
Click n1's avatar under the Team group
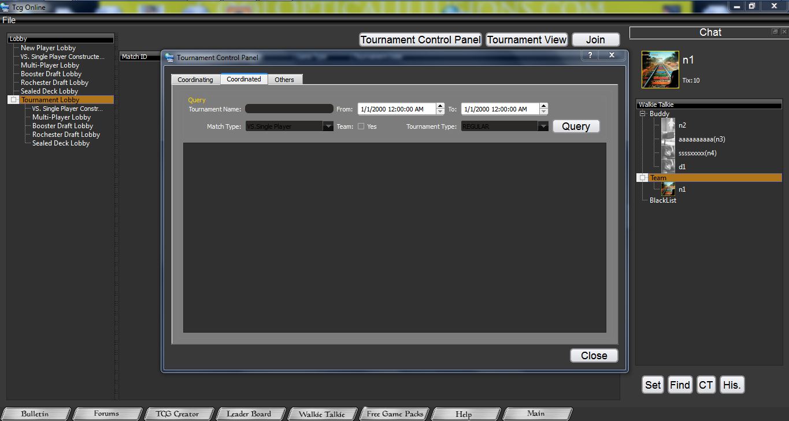pos(668,189)
